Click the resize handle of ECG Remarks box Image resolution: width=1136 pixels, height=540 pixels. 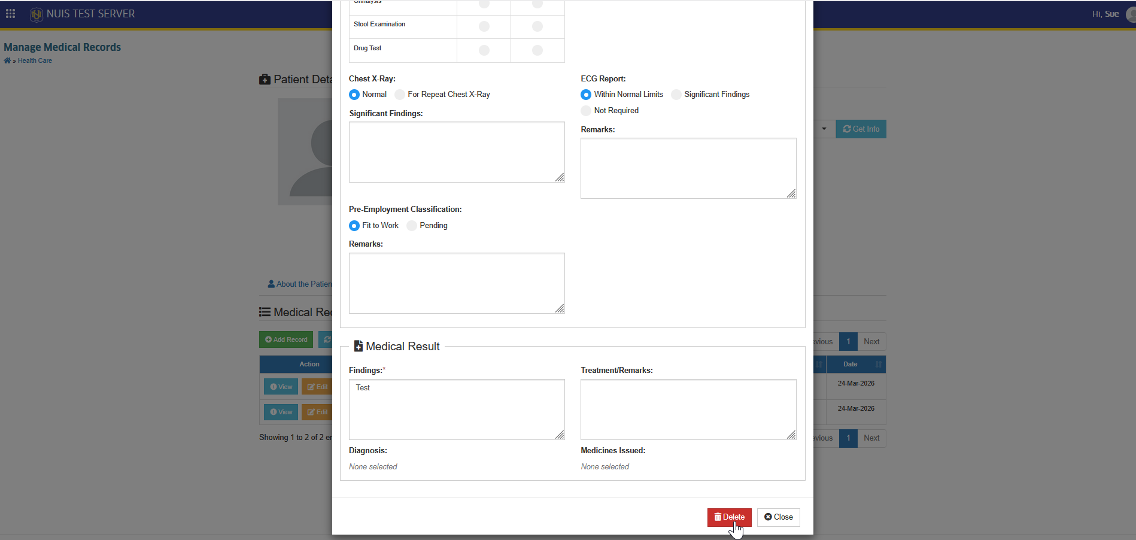(x=791, y=193)
